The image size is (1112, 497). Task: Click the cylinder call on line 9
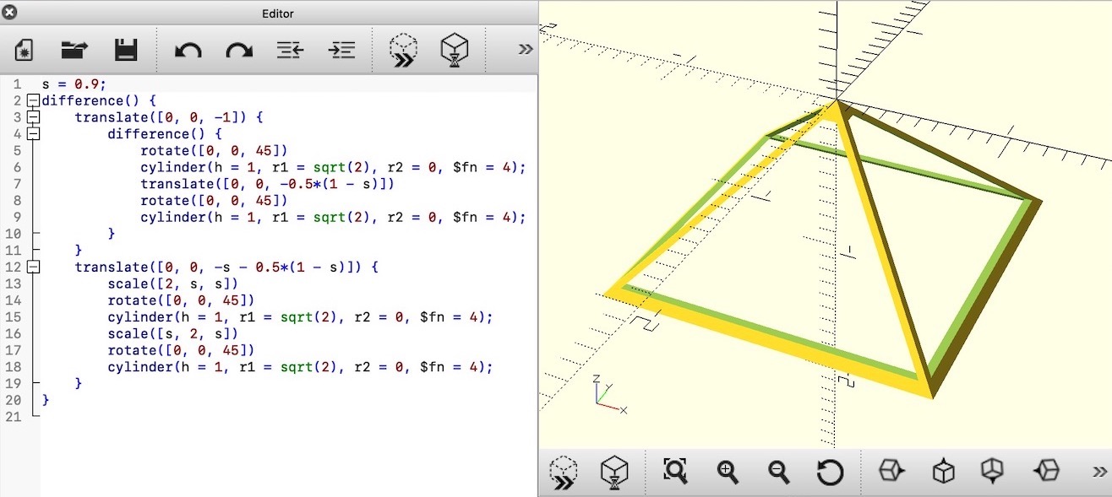coord(333,218)
